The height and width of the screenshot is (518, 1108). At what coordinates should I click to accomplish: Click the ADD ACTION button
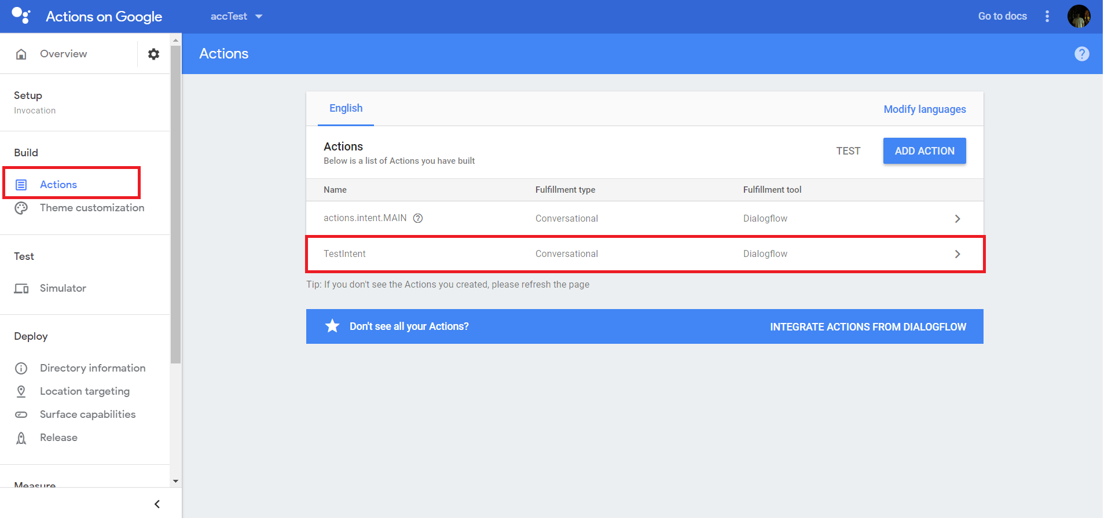[x=924, y=151]
